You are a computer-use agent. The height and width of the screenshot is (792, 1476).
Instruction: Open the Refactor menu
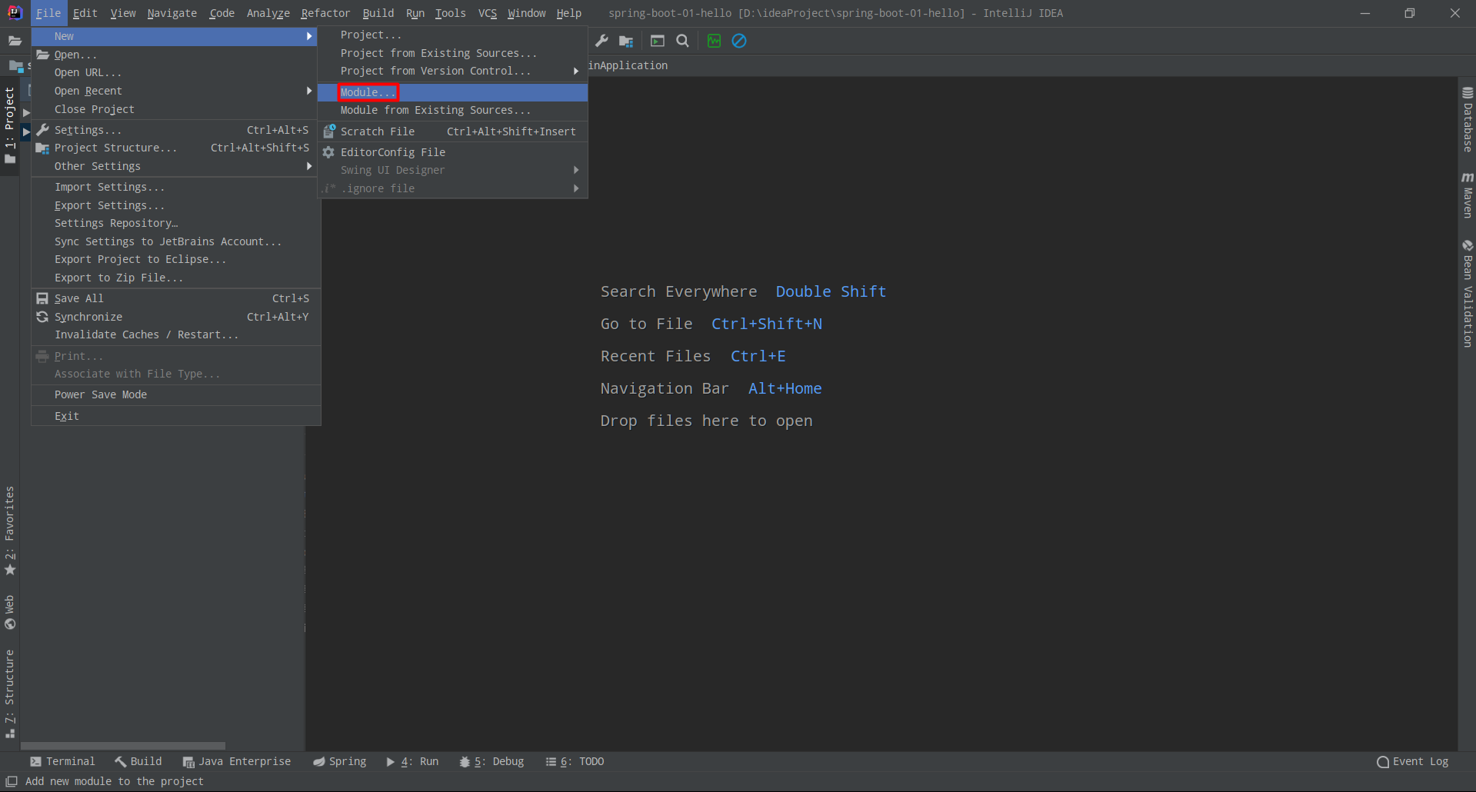tap(325, 13)
